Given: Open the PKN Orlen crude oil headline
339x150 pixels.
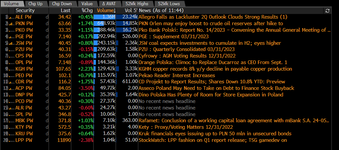Looking at the screenshot, I should coord(211,24).
